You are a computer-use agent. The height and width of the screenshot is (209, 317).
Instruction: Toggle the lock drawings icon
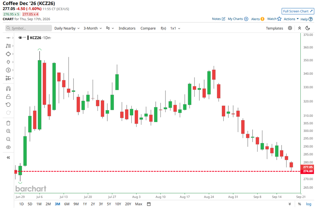point(8,97)
